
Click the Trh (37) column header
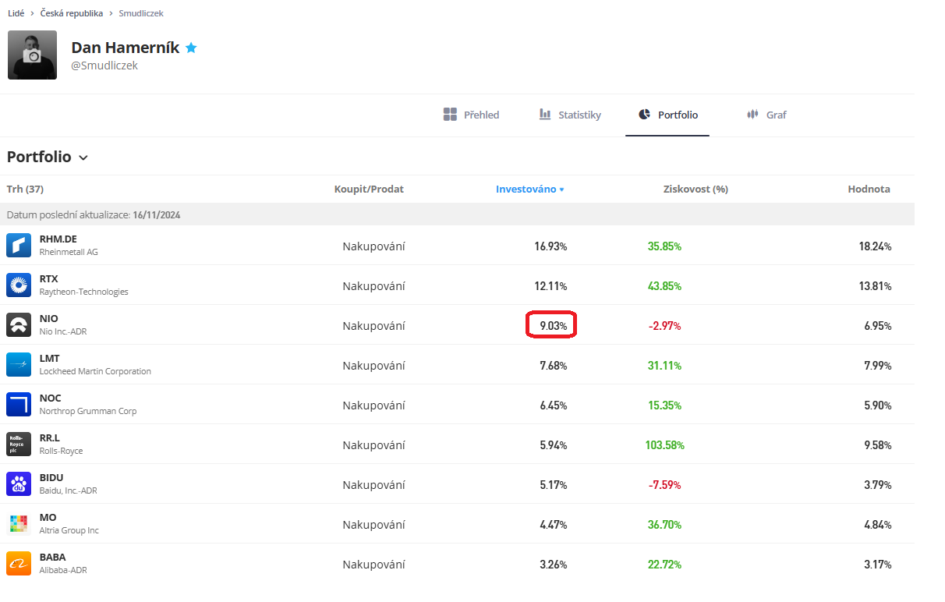pos(26,189)
